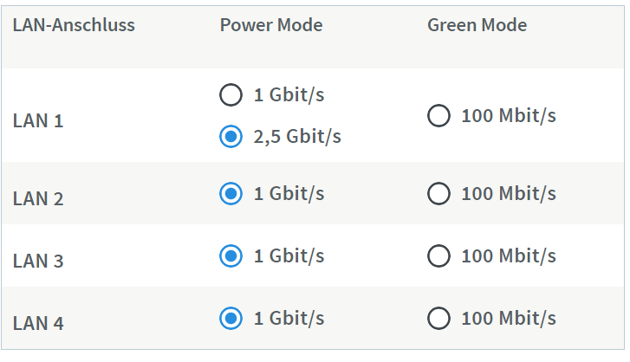Screen dimensions: 630x362
Task: Click the Green Mode column header
Action: (477, 25)
